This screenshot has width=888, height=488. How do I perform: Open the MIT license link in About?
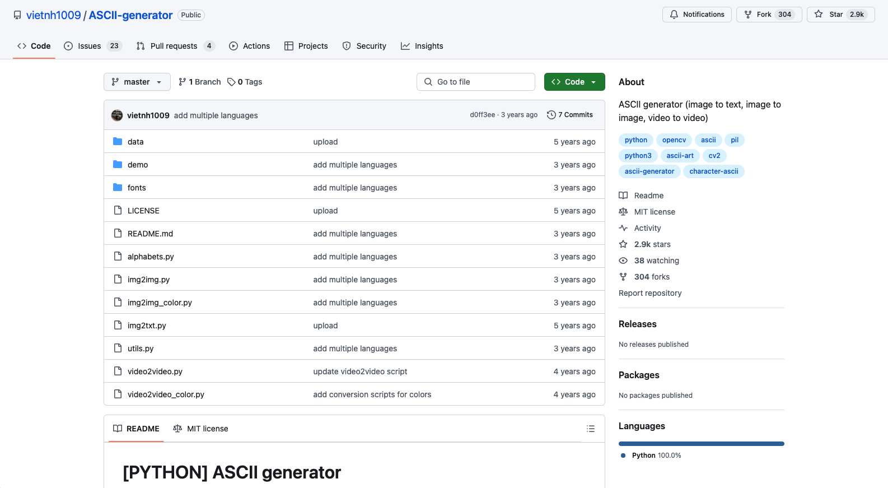pyautogui.click(x=647, y=212)
